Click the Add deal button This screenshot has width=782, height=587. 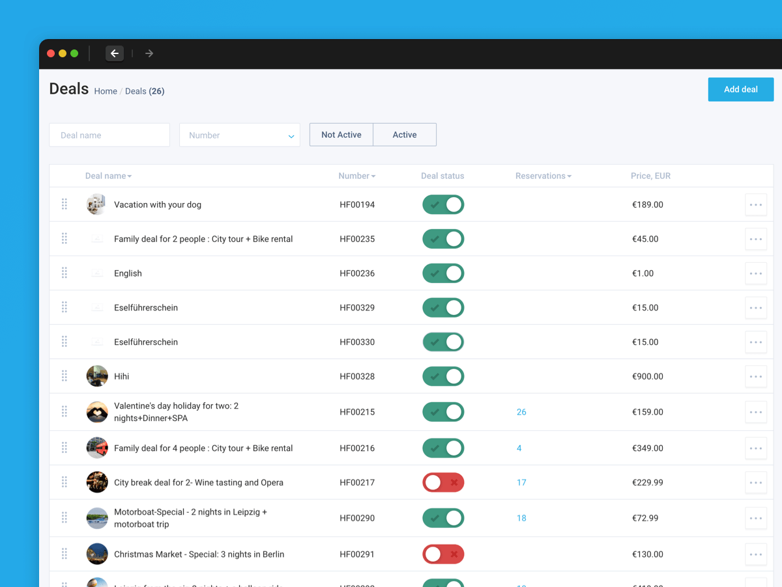pos(740,89)
